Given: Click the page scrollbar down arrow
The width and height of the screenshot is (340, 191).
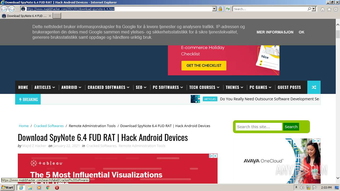Looking at the screenshot, I should 338,178.
